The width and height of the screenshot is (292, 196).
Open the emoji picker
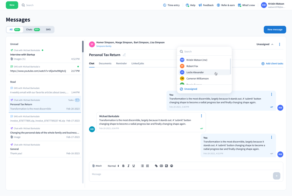point(172,166)
